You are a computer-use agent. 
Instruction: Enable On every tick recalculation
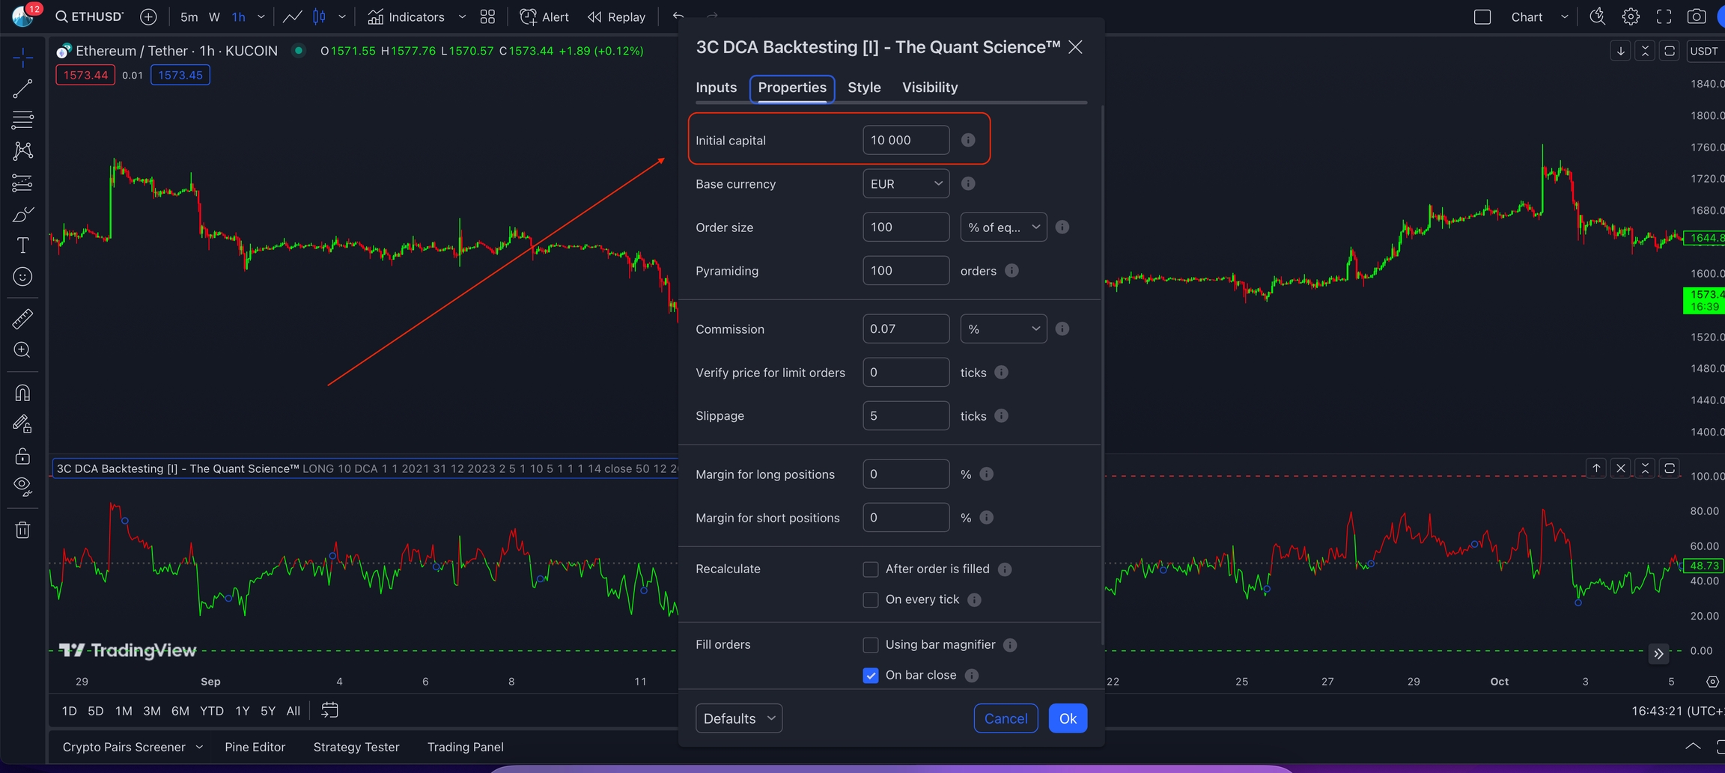pyautogui.click(x=870, y=600)
